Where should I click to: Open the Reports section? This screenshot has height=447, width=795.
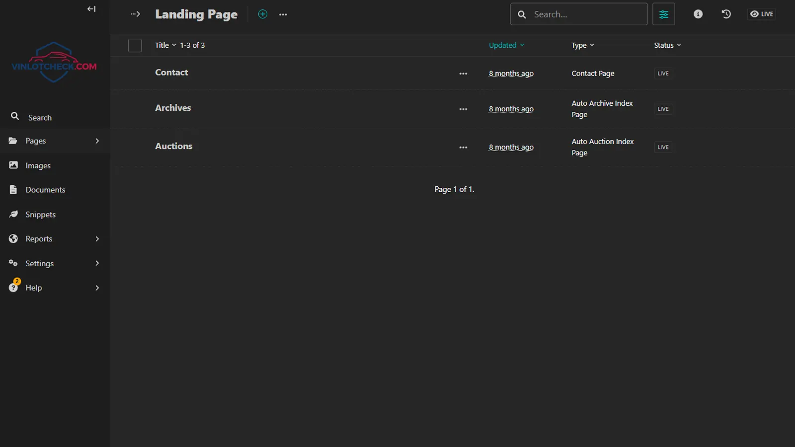coord(39,238)
